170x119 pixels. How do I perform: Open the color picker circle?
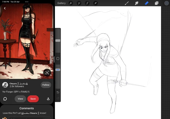click(x=166, y=3)
